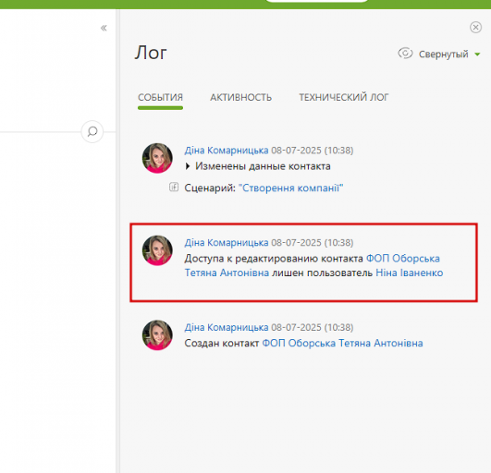
Task: Open user link Ніна Іваненко
Action: click(410, 273)
